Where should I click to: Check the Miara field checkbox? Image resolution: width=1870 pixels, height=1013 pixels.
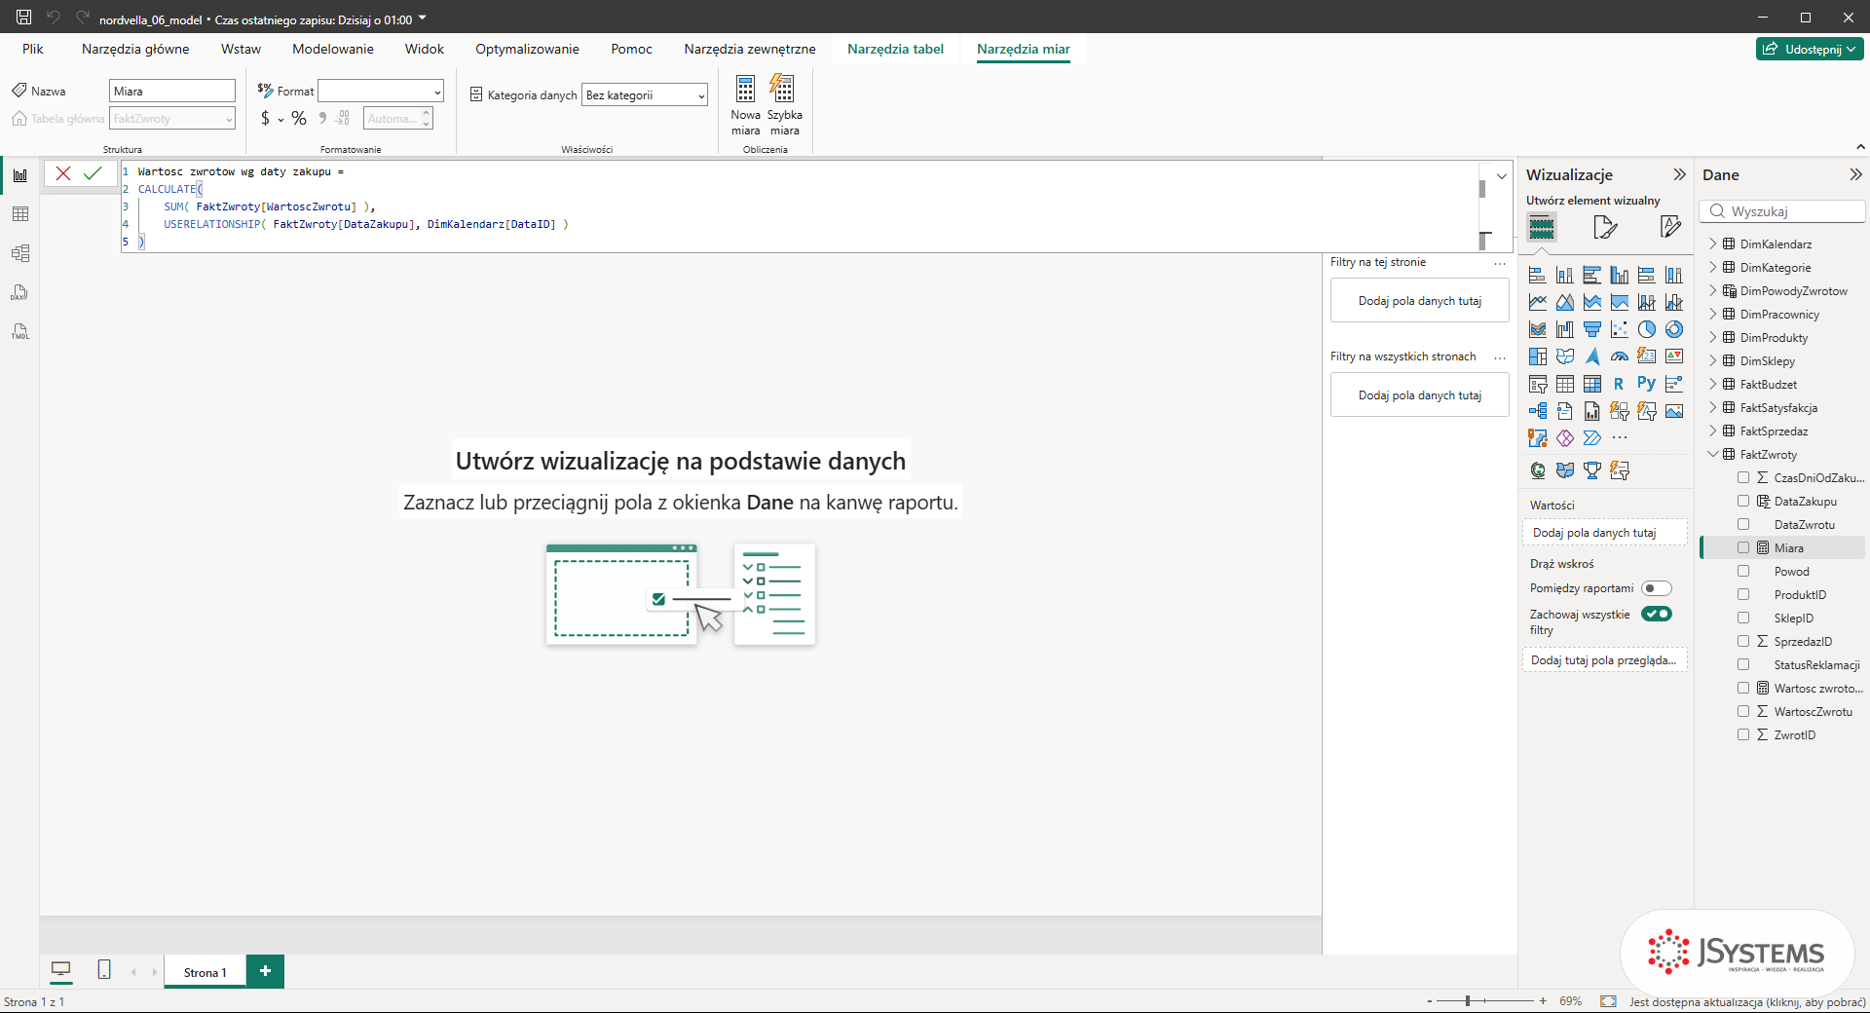[1743, 547]
